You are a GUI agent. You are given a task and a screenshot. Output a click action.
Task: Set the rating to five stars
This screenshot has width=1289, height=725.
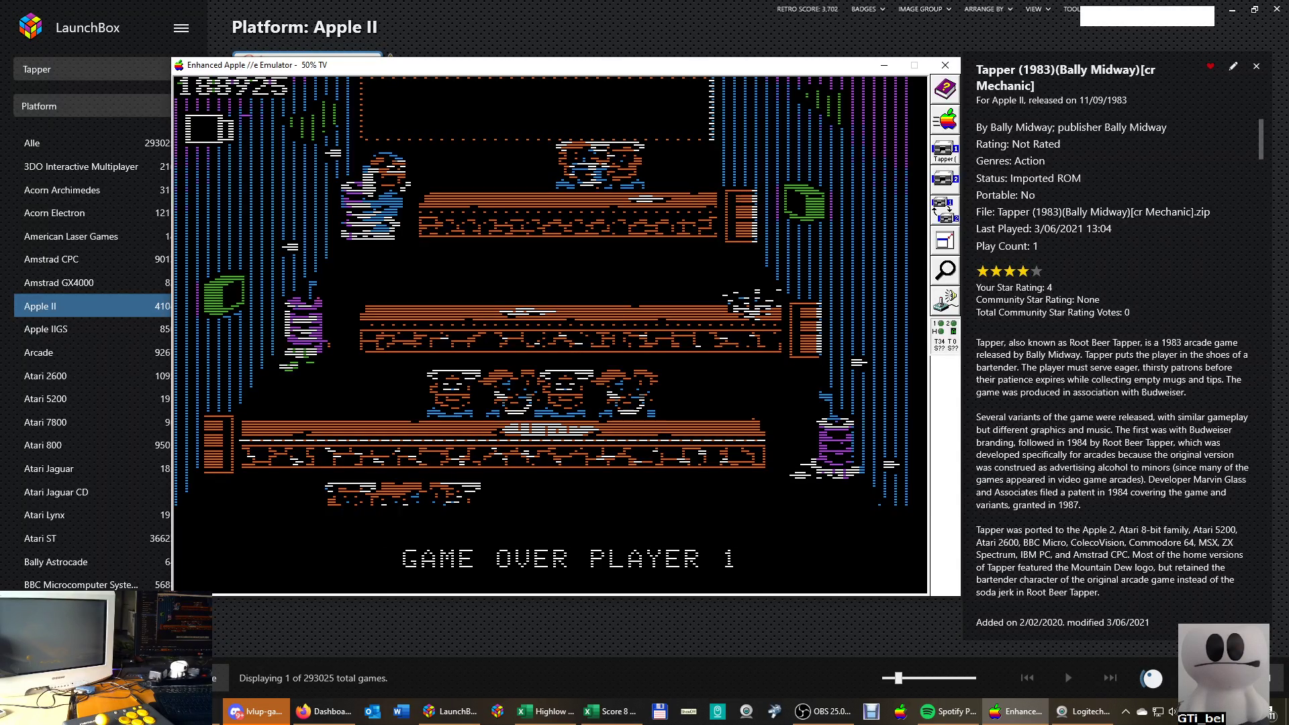coord(1037,271)
